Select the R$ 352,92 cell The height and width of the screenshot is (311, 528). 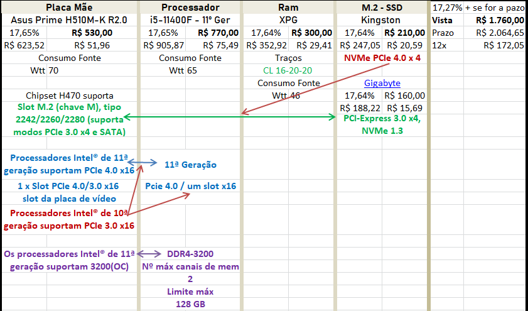coord(266,45)
